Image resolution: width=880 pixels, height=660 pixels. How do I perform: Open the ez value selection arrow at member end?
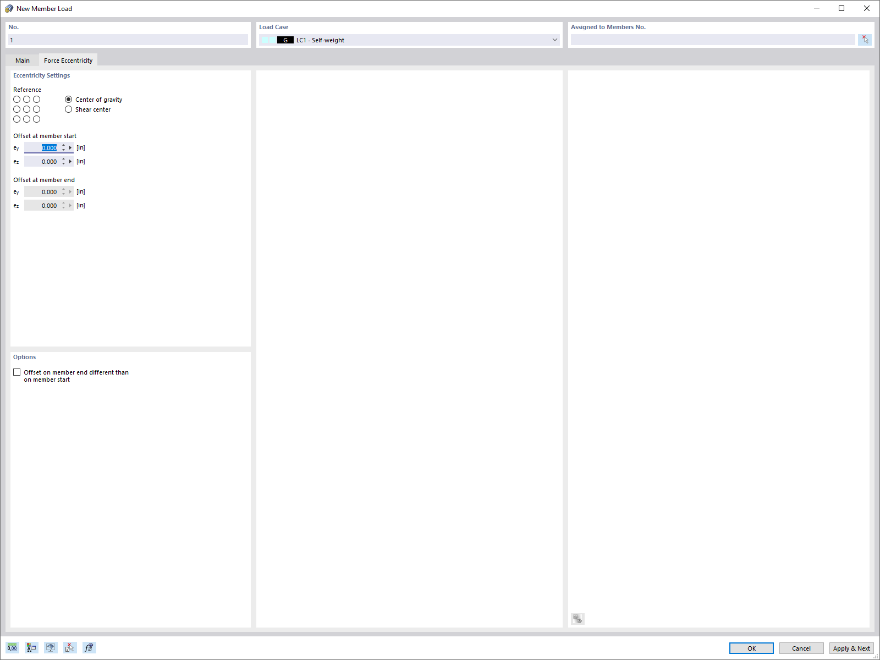click(70, 205)
